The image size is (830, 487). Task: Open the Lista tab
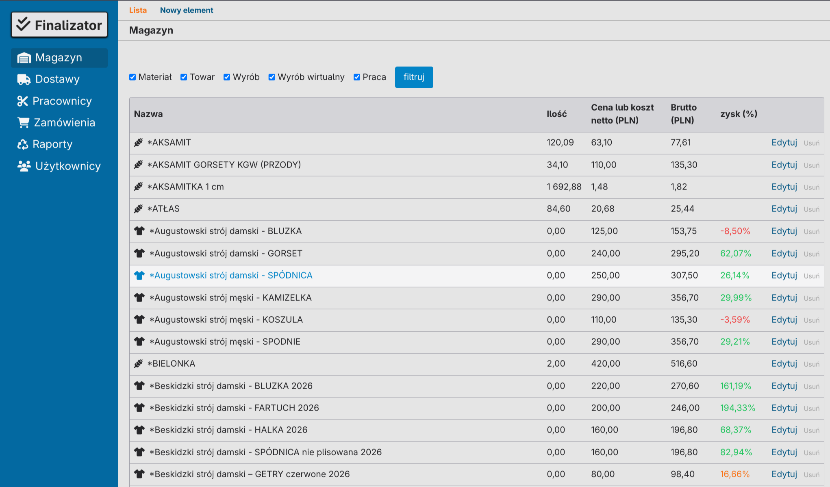[138, 10]
